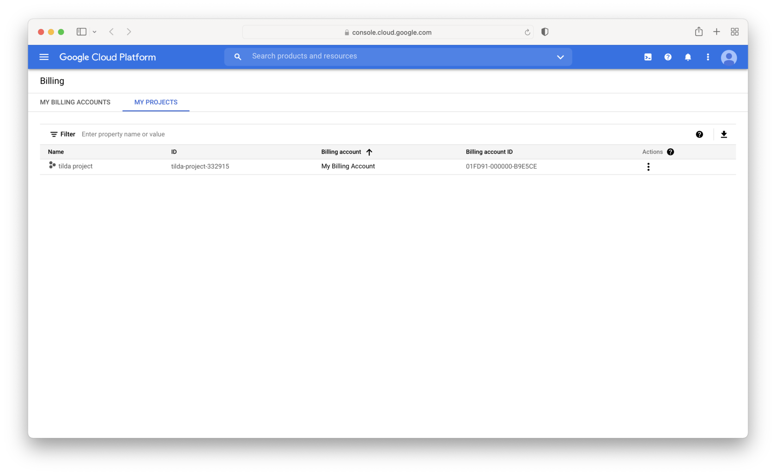The height and width of the screenshot is (475, 776).
Task: Open the user account avatar
Action: [x=729, y=57]
